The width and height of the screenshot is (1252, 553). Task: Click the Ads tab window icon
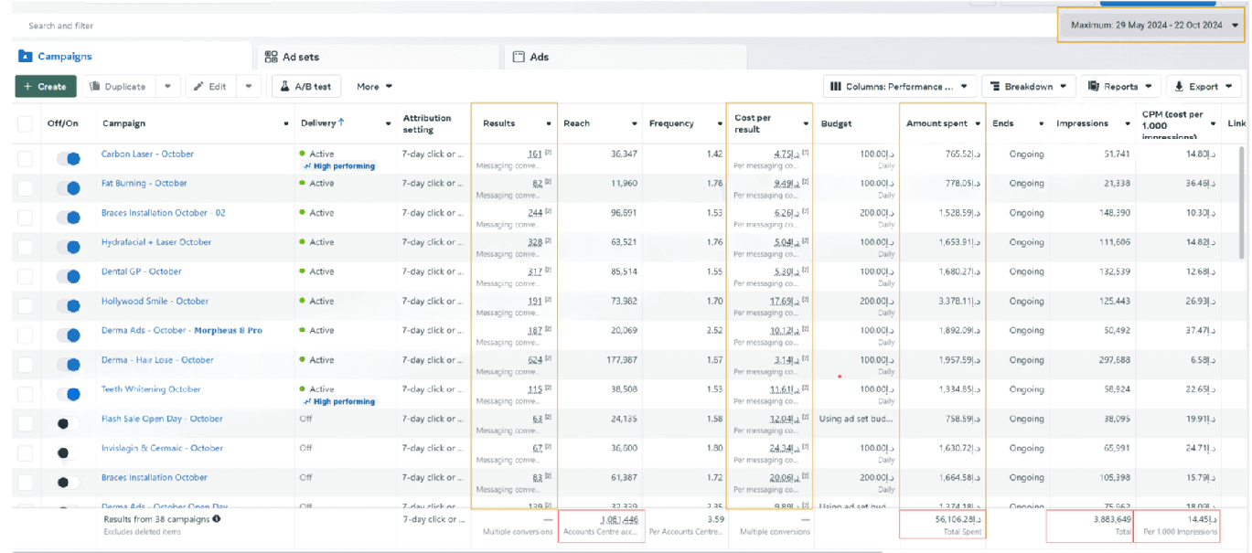point(519,57)
